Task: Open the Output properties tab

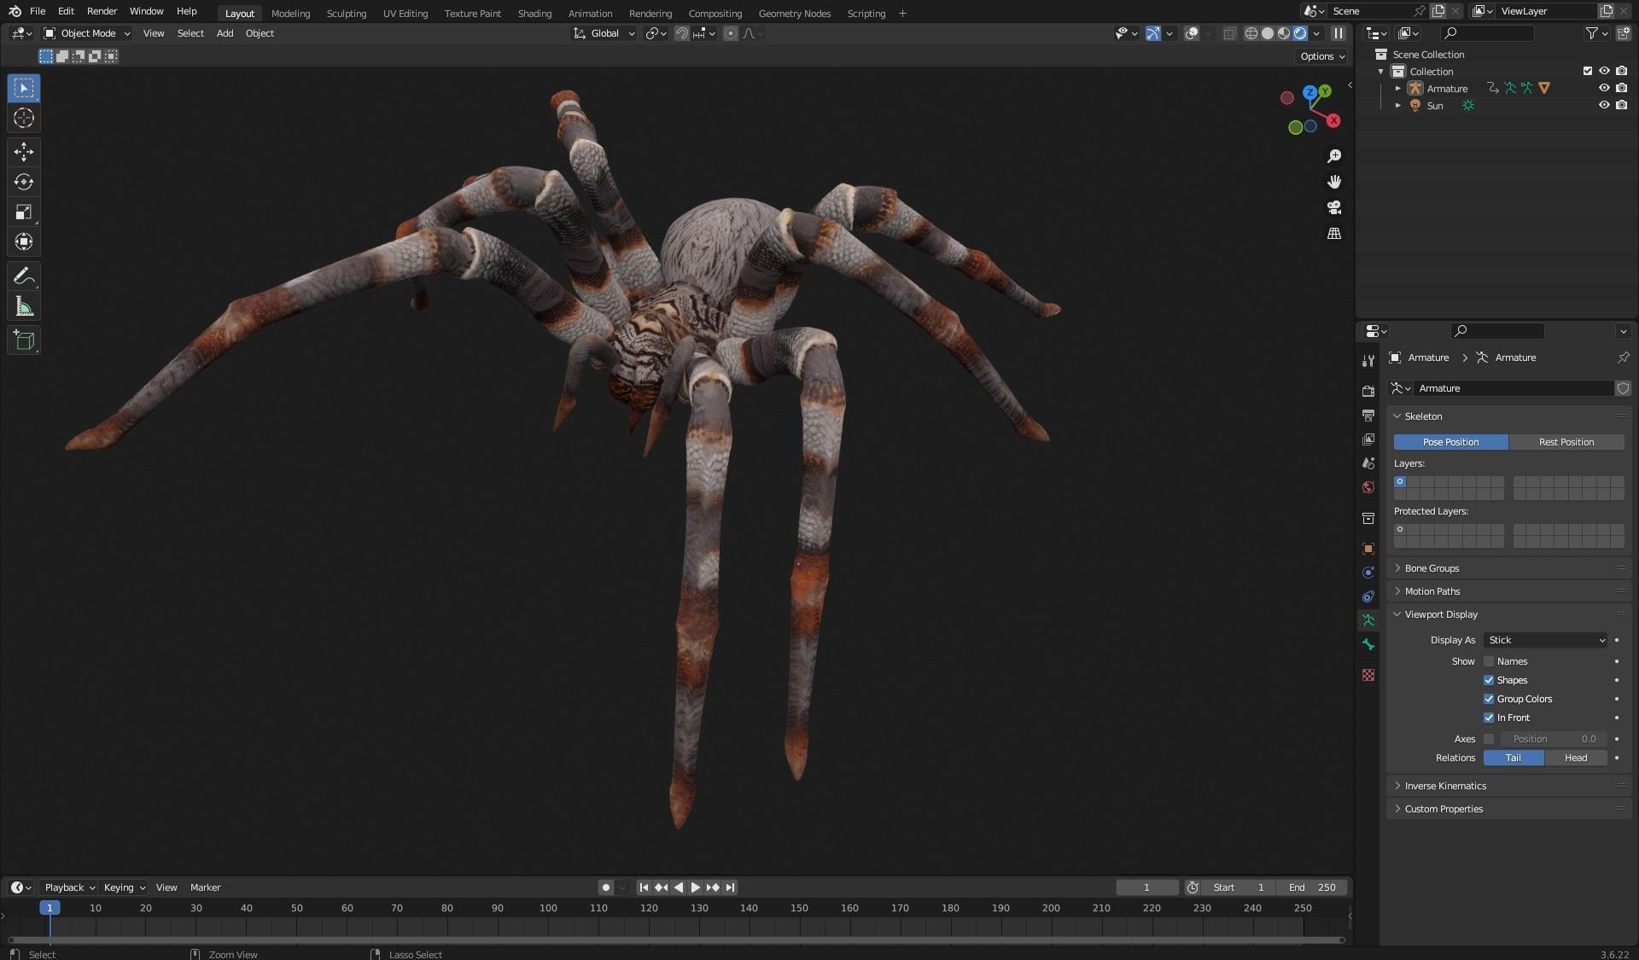Action: (1368, 416)
